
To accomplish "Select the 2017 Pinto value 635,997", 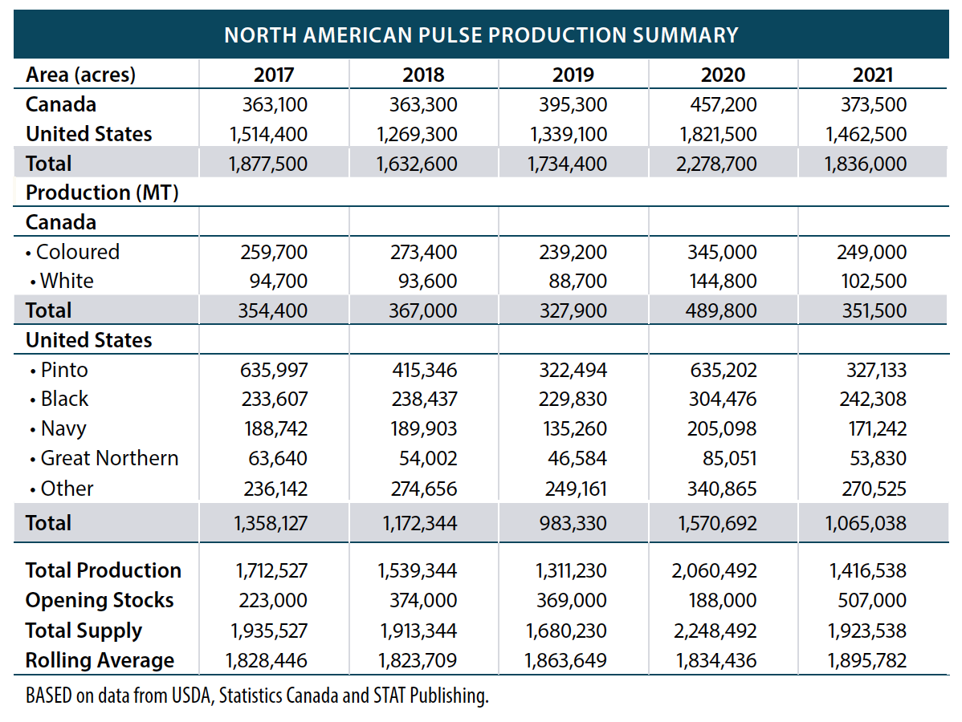I will [274, 370].
